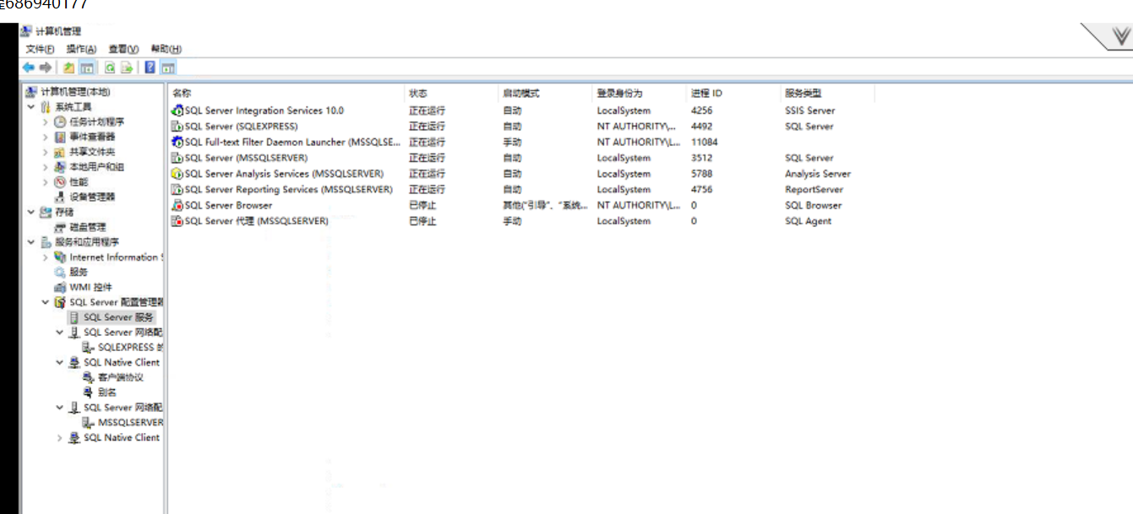Open help with the blue question-mark icon

(x=150, y=68)
